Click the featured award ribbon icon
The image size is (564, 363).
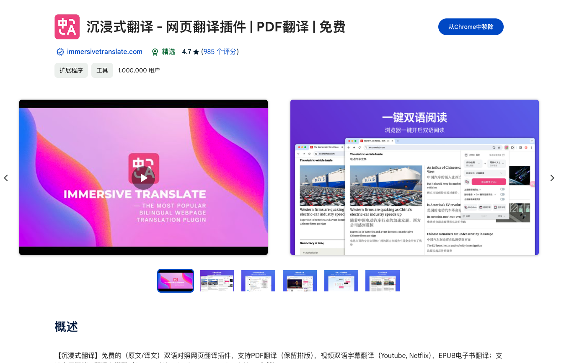click(155, 52)
